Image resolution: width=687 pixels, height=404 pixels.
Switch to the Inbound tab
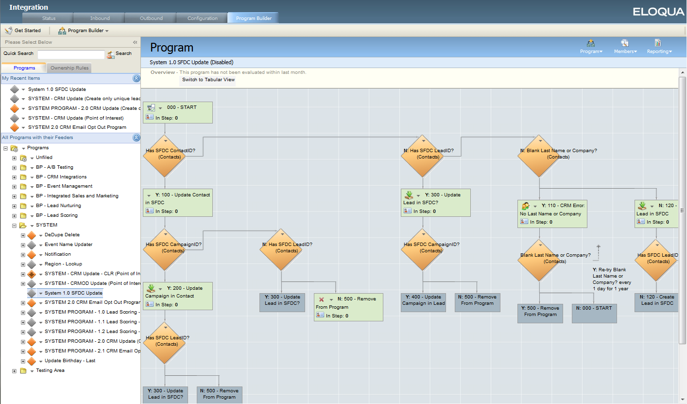click(x=100, y=18)
